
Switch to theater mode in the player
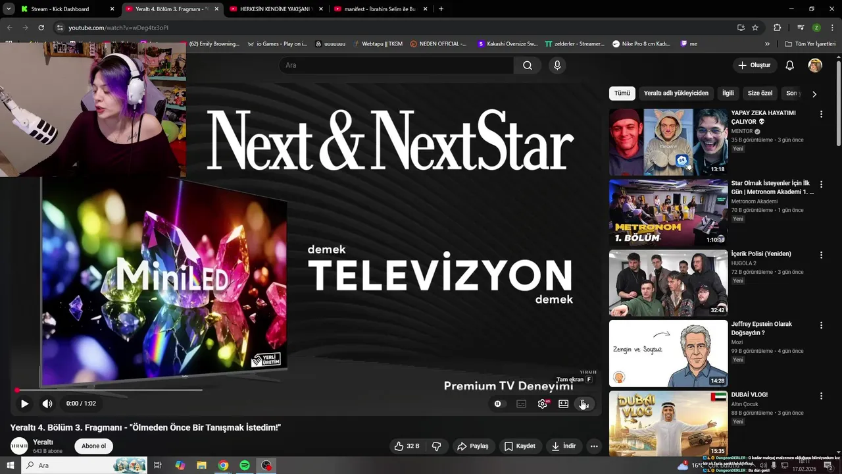pyautogui.click(x=564, y=404)
